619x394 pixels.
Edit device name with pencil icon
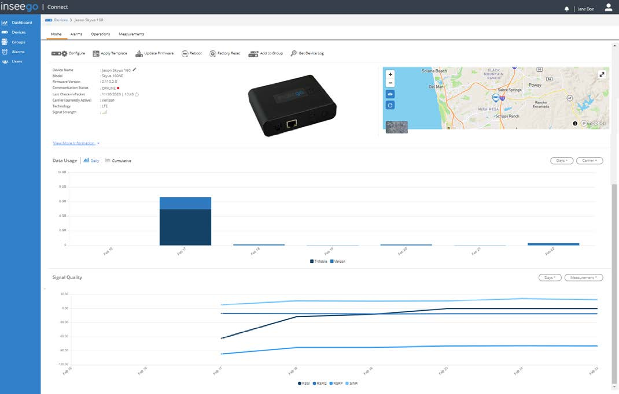[x=135, y=69]
